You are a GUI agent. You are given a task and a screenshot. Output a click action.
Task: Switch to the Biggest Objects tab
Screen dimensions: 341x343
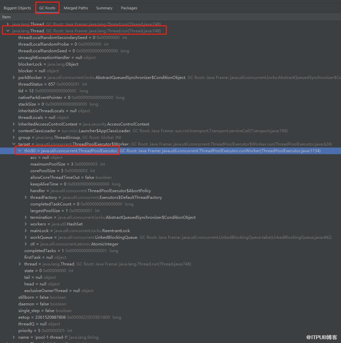pos(17,8)
